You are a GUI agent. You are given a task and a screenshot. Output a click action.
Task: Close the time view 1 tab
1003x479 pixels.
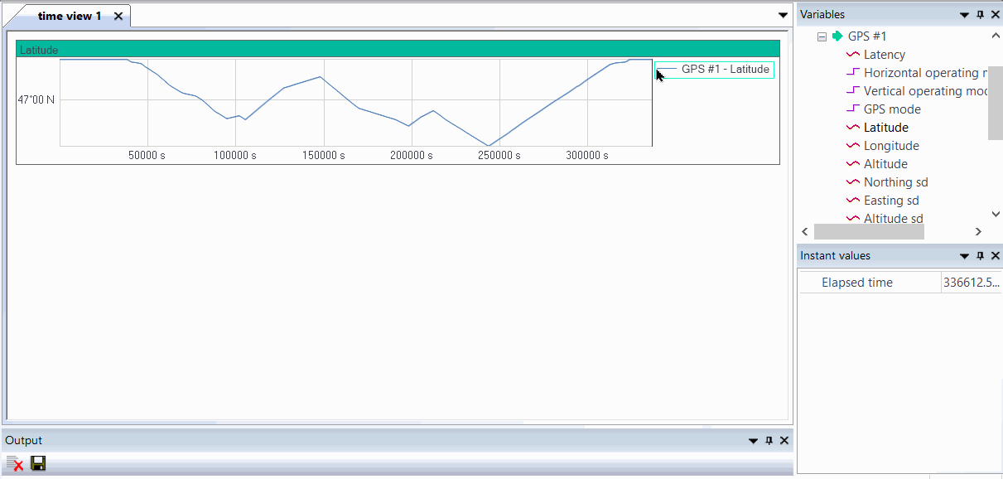[118, 17]
